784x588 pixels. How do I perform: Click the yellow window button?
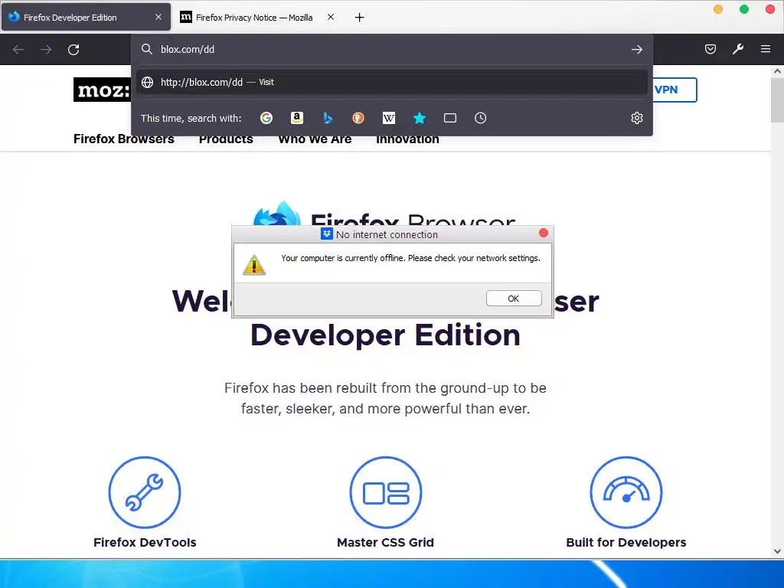pos(718,9)
